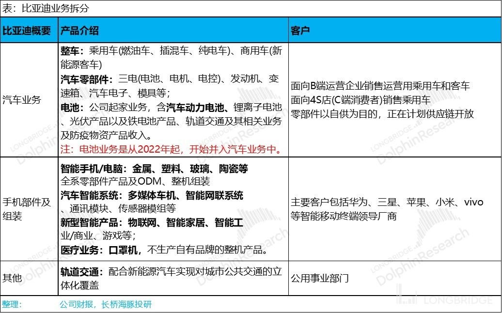Click the table title 比亚迪业务拆分

click(x=45, y=8)
